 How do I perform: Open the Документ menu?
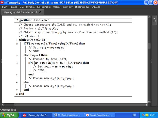pyautogui.click(x=67, y=7)
